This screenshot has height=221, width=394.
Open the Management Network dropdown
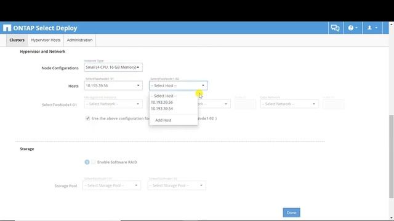[113, 104]
